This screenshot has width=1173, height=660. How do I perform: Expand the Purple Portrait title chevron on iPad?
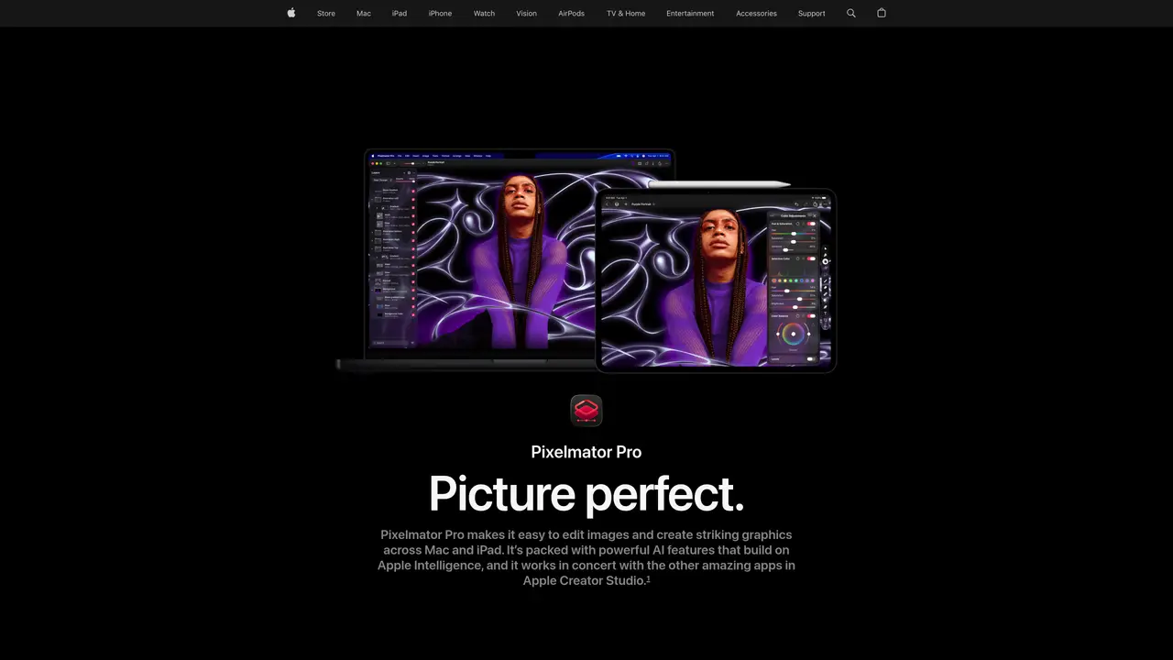tap(654, 203)
